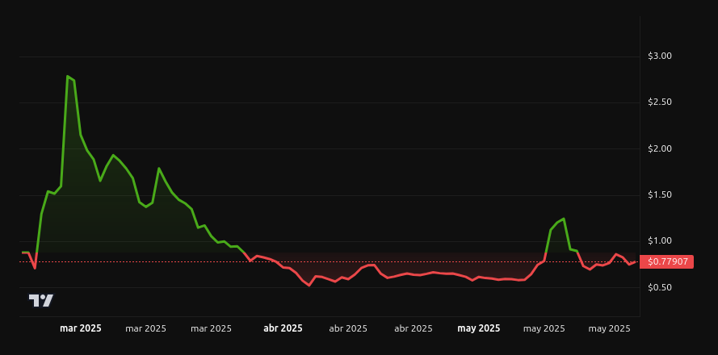Select the $2.50 price axis label
718x355 pixels.
click(659, 102)
